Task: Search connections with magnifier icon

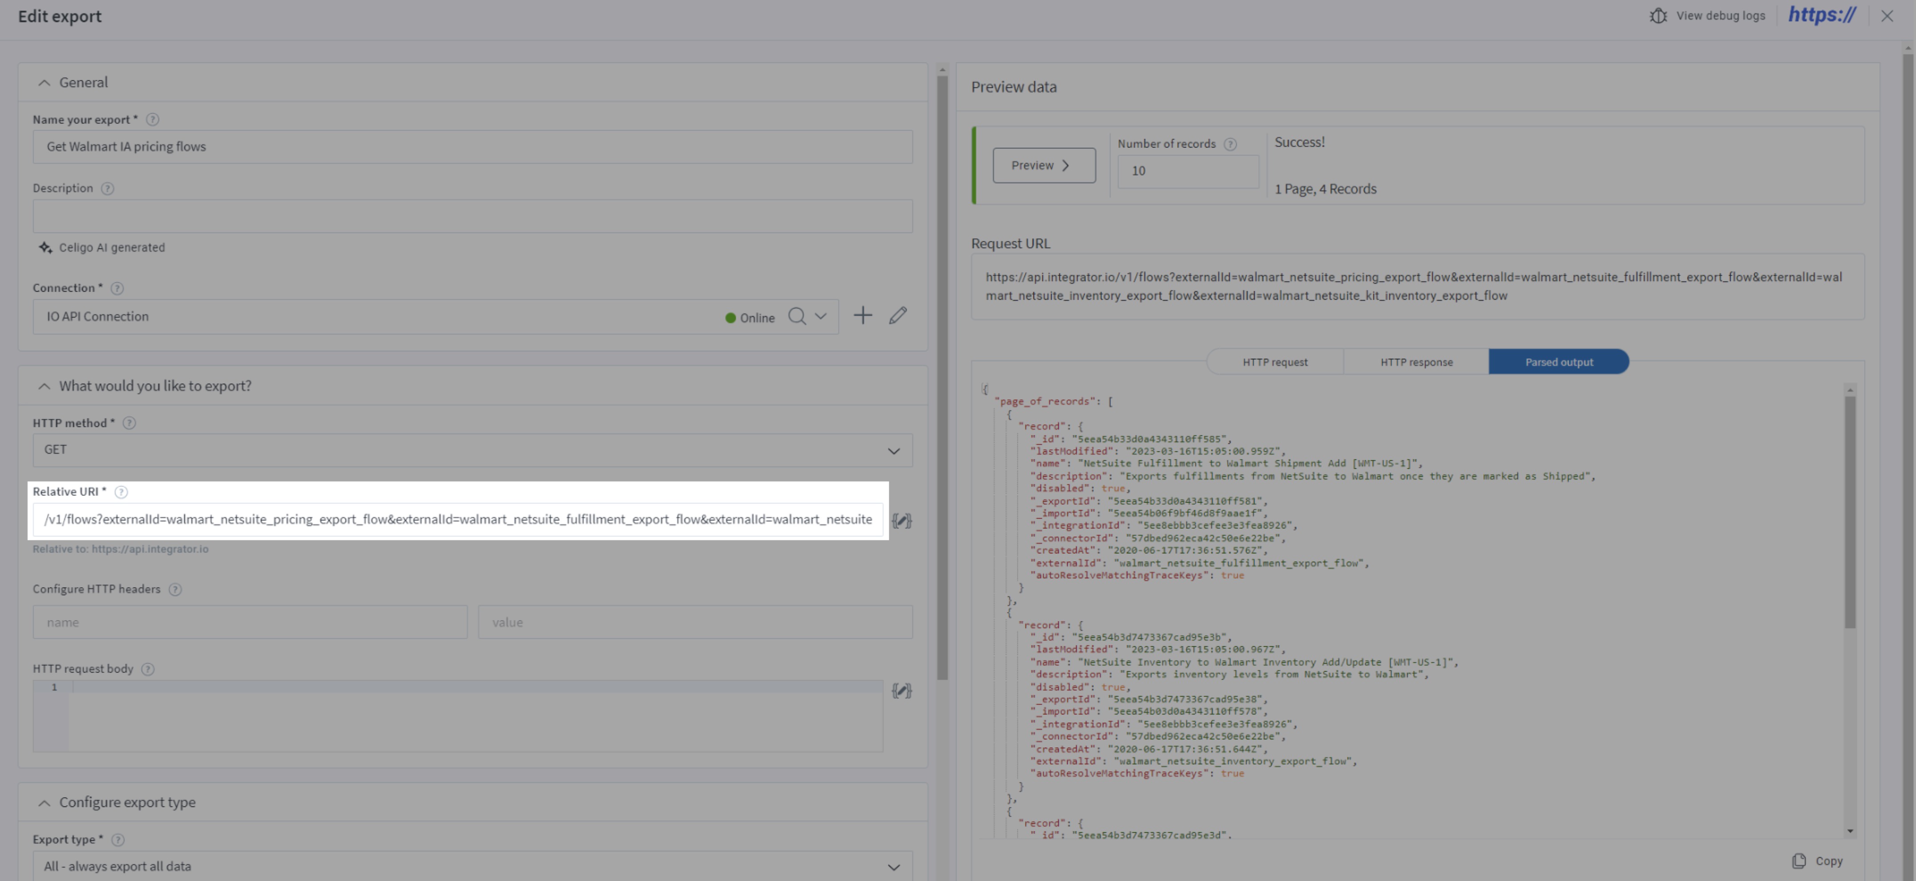Action: click(796, 317)
